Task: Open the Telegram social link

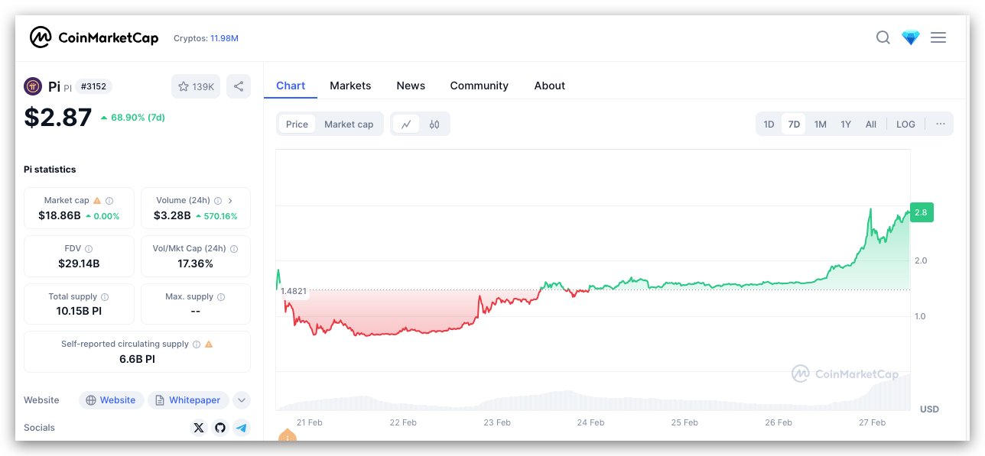Action: tap(242, 428)
